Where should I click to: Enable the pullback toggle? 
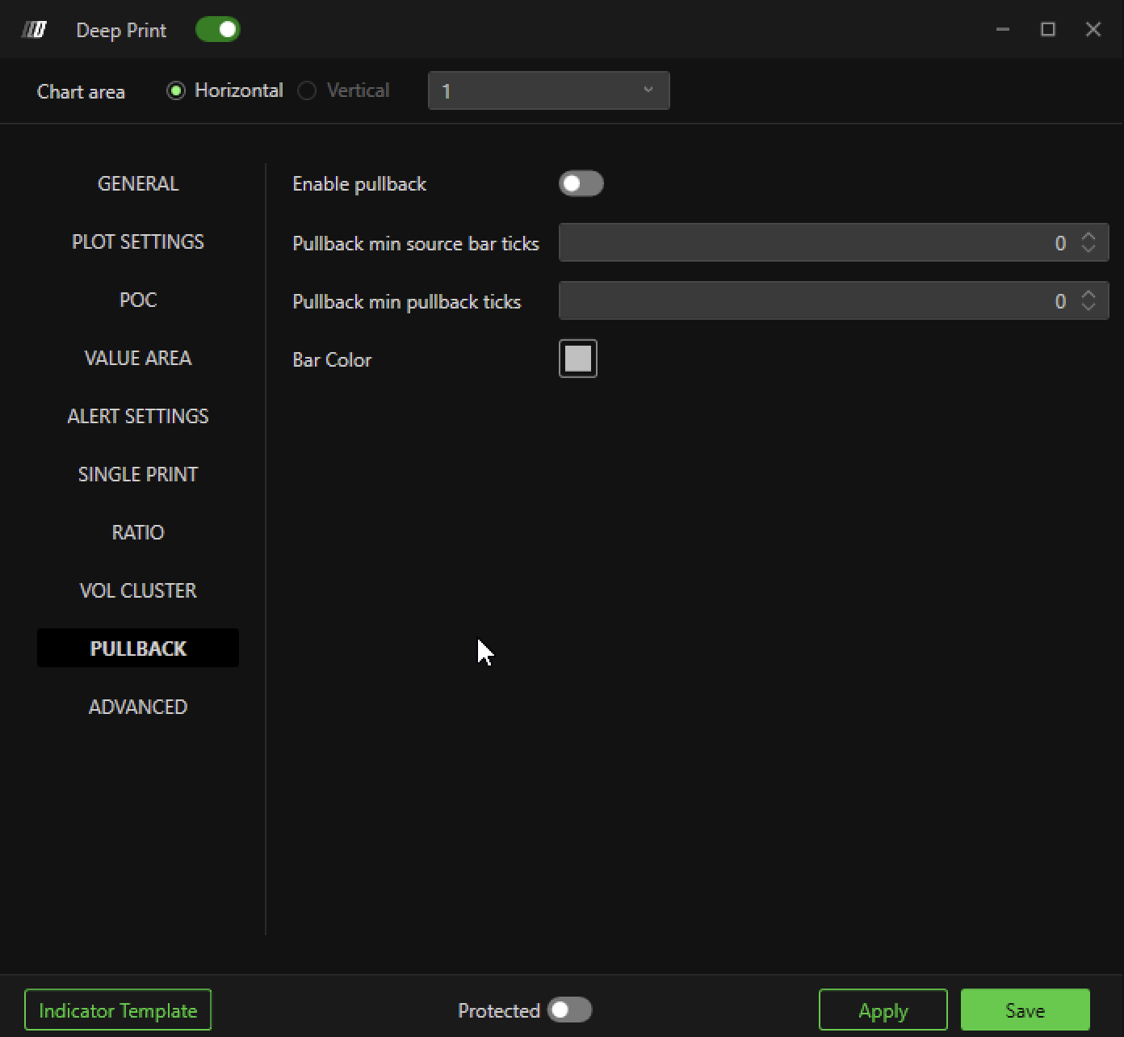click(x=581, y=183)
